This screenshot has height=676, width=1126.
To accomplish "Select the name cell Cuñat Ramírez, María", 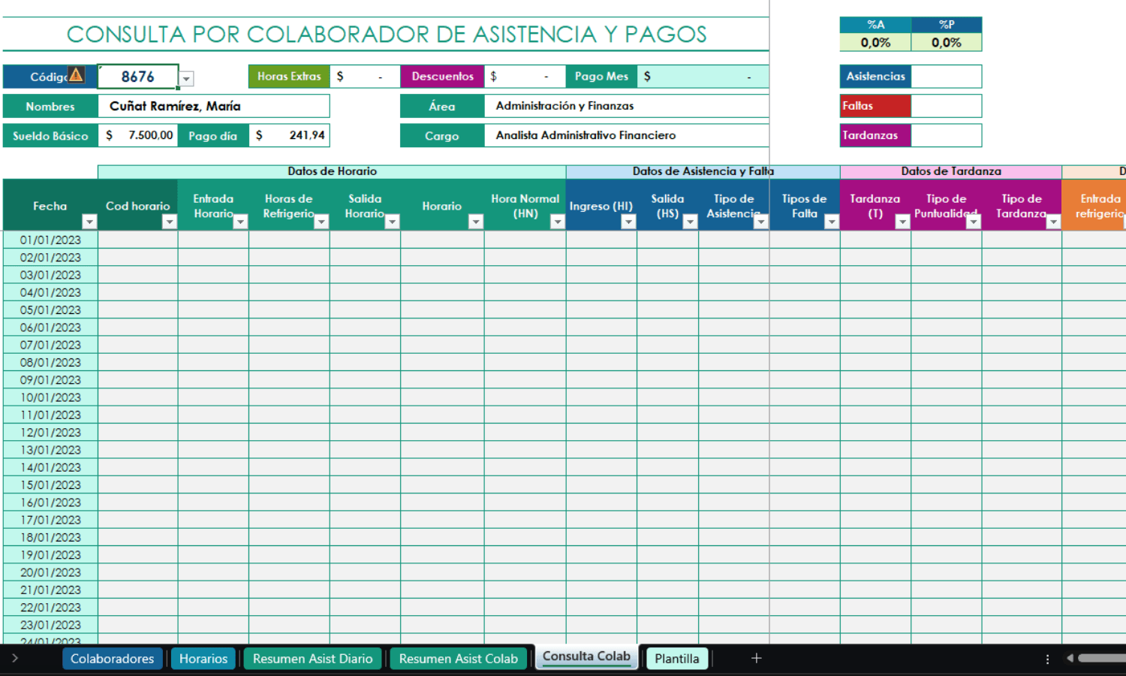I will pos(214,106).
